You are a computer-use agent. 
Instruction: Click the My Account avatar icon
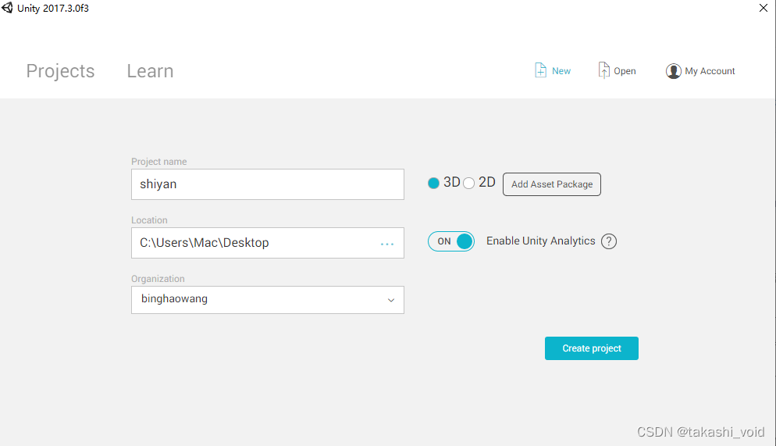(x=673, y=71)
